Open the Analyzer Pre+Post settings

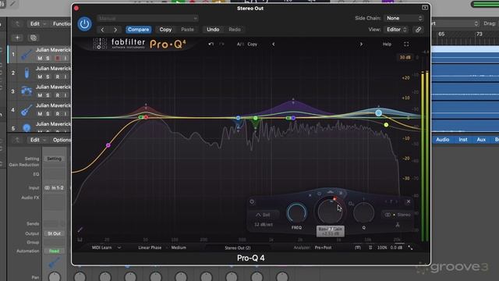tap(323, 247)
